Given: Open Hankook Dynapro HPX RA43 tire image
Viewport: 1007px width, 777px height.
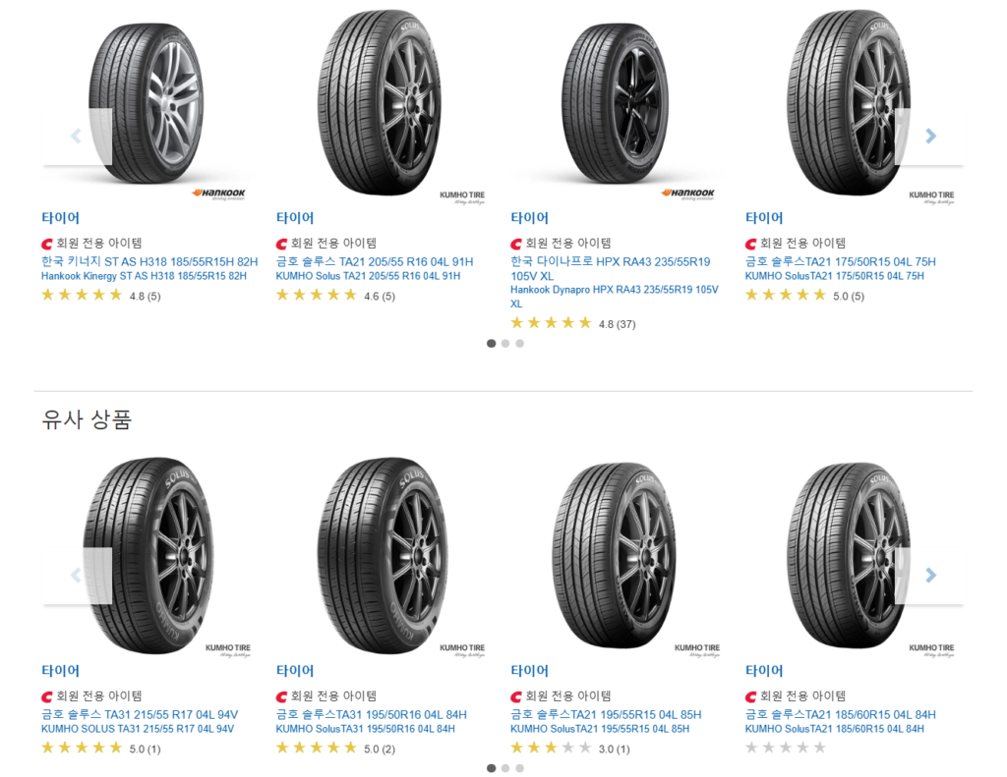Looking at the screenshot, I should [x=616, y=104].
